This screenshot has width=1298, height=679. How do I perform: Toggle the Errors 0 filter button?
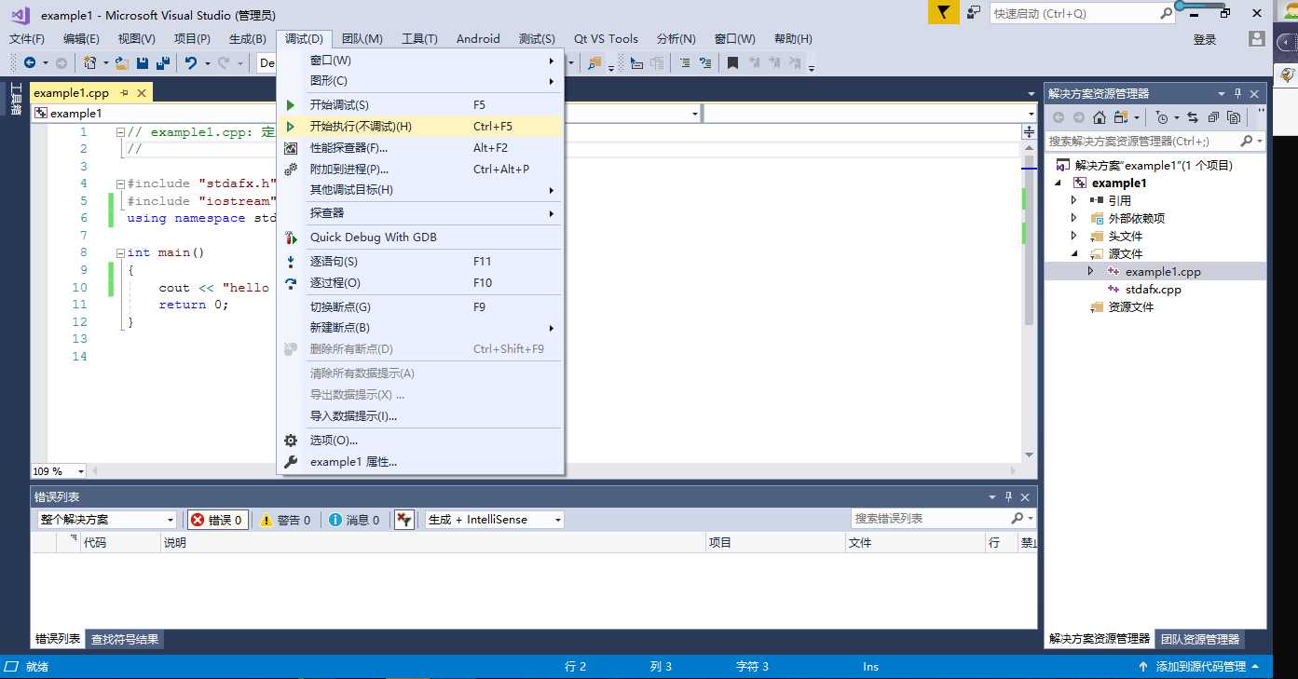click(x=218, y=520)
